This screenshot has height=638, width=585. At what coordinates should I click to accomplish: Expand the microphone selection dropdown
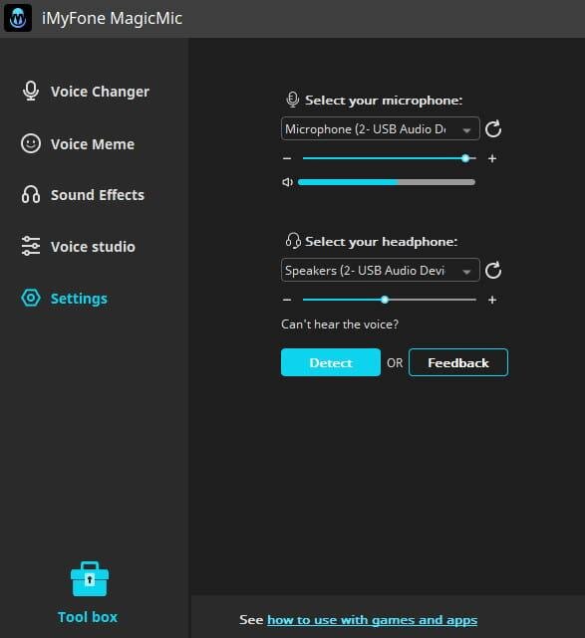click(x=380, y=128)
